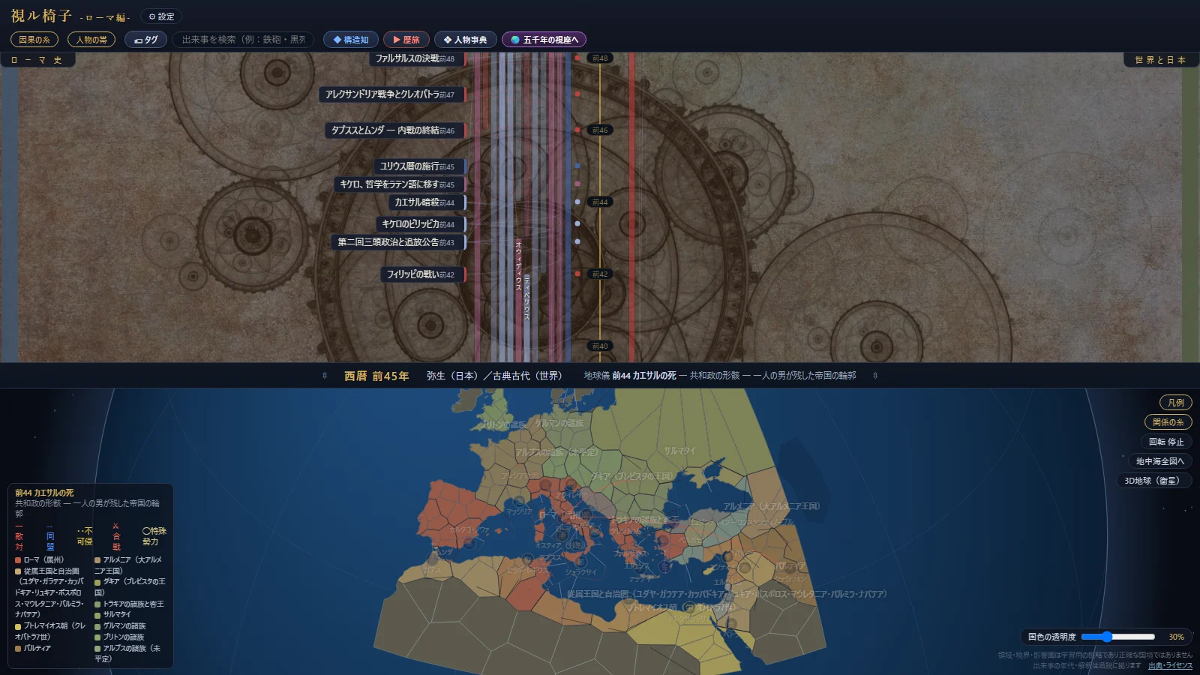Open the 構造知 view

pos(350,40)
